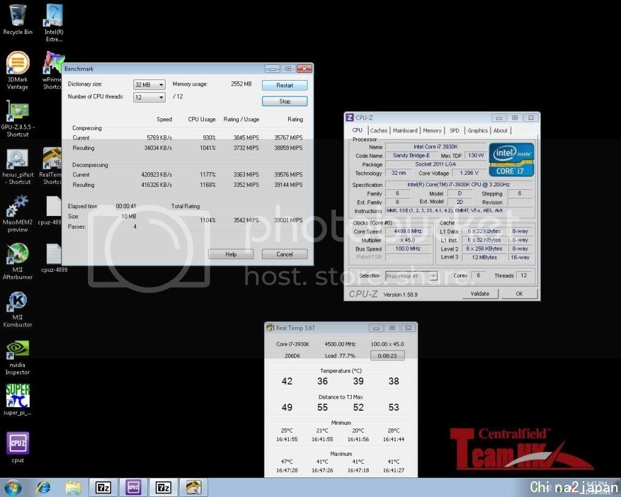
Task: Open About tab in CPU-Z
Action: tap(500, 130)
